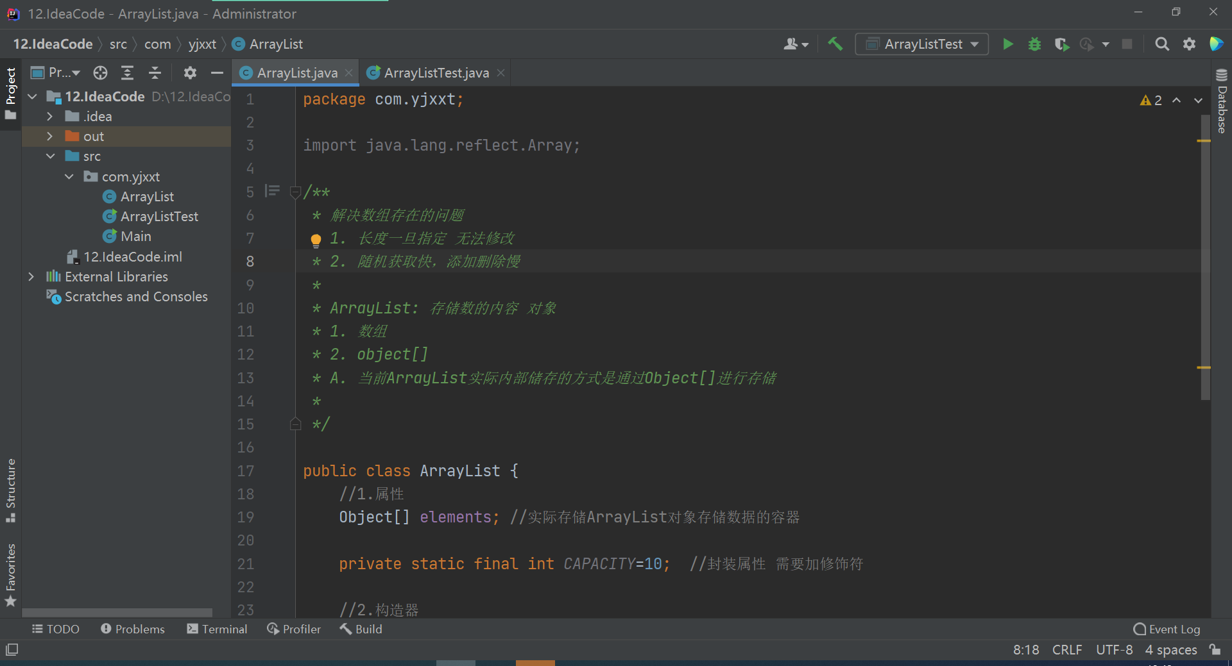Fold comment end marker at line 15
Screen dimensions: 1232x666
coord(295,424)
